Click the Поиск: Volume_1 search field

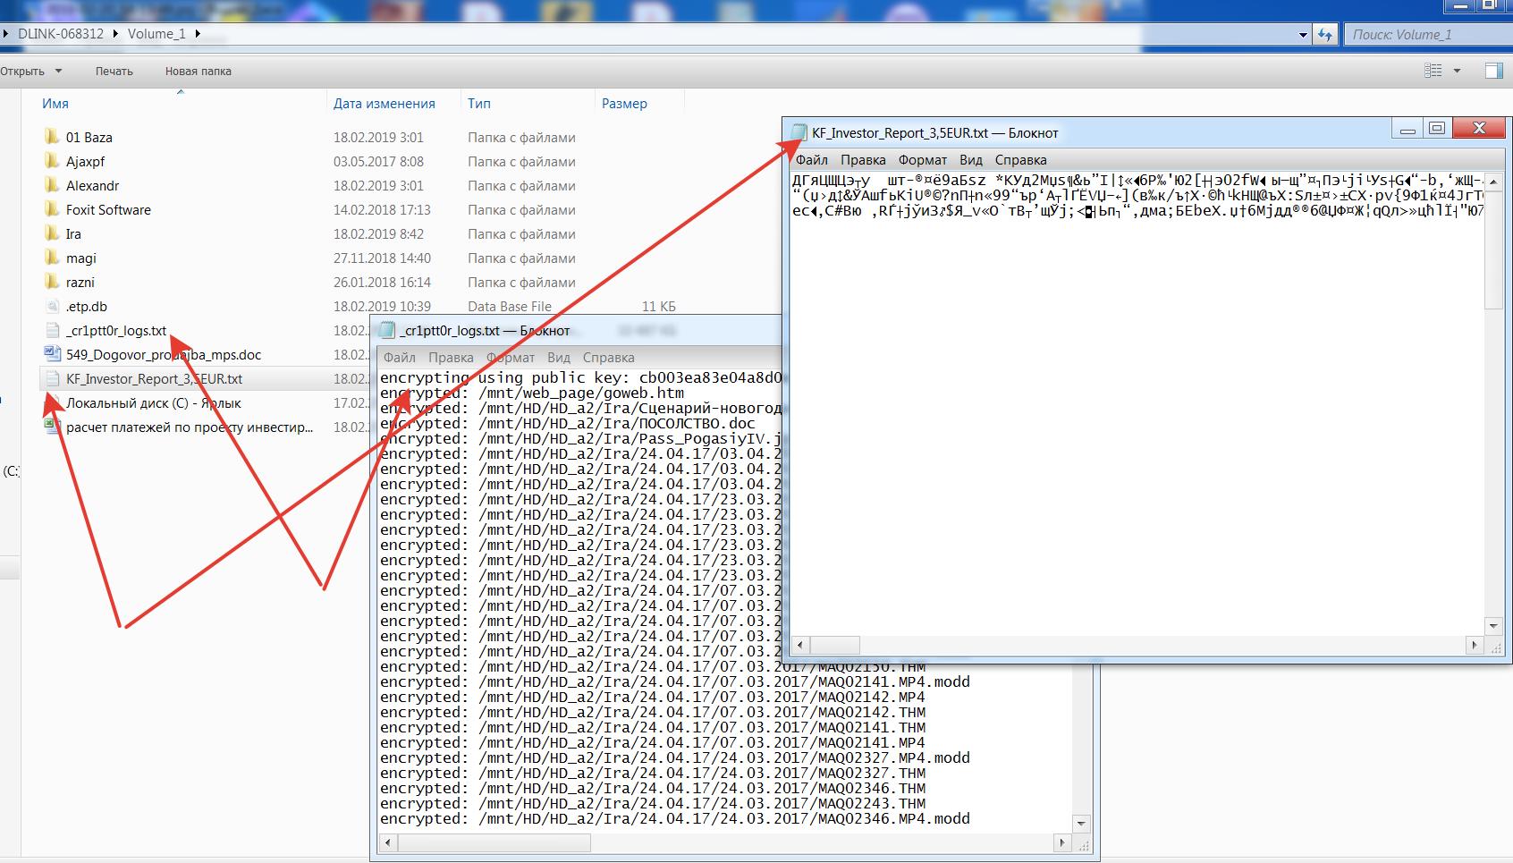[x=1425, y=34]
